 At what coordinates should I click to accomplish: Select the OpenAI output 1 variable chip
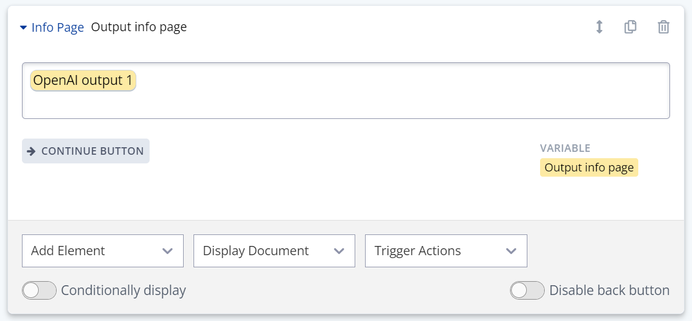point(83,81)
